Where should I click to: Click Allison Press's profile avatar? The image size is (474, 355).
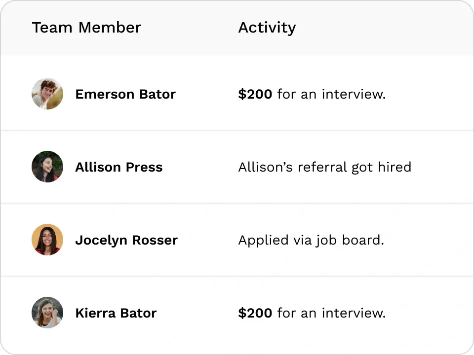coord(47,167)
